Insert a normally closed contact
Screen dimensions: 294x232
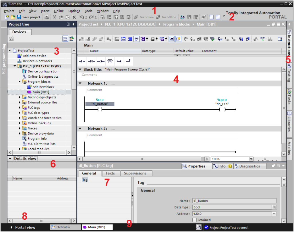[x=91, y=61]
